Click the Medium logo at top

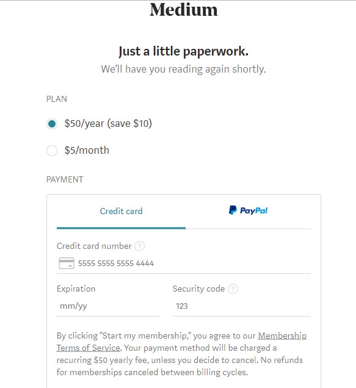tap(184, 10)
